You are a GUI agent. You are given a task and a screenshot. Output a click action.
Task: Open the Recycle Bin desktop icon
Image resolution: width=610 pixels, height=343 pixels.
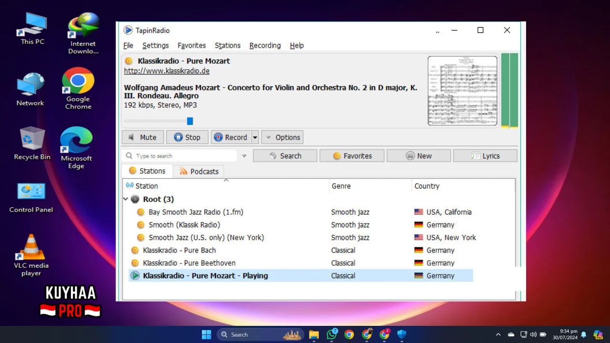(x=32, y=143)
